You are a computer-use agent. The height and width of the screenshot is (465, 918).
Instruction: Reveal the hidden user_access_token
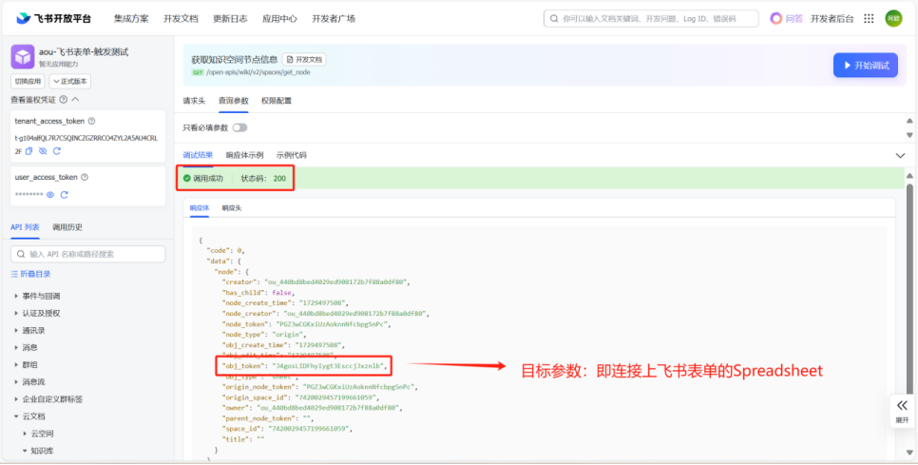pos(50,195)
